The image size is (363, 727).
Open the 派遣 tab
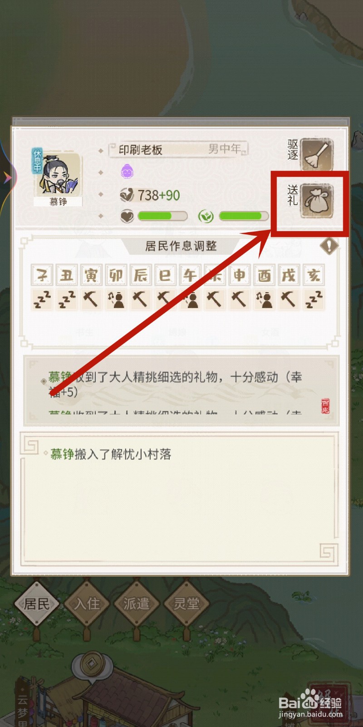click(x=137, y=603)
